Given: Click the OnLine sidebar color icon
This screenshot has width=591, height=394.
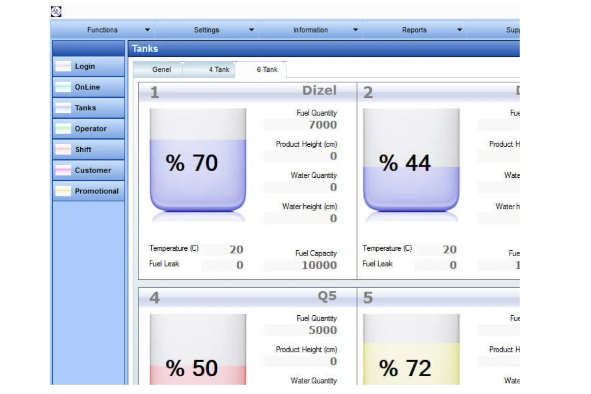Looking at the screenshot, I should click(x=63, y=87).
